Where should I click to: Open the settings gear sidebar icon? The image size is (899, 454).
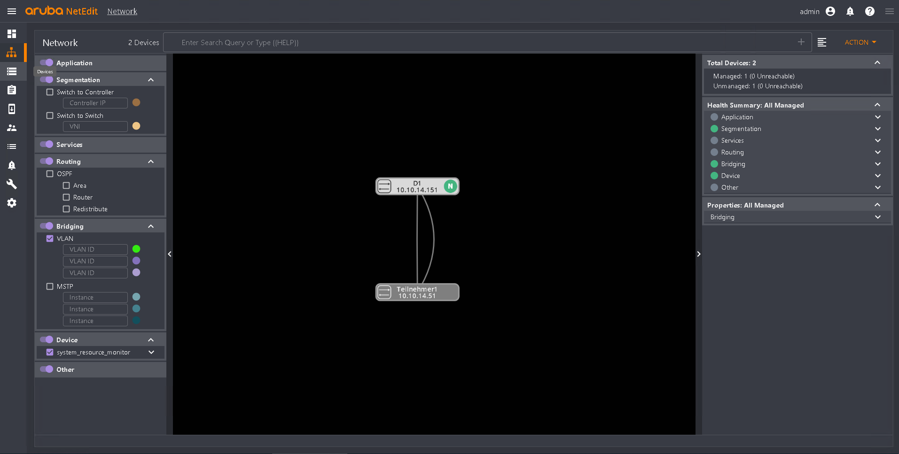[x=12, y=203]
